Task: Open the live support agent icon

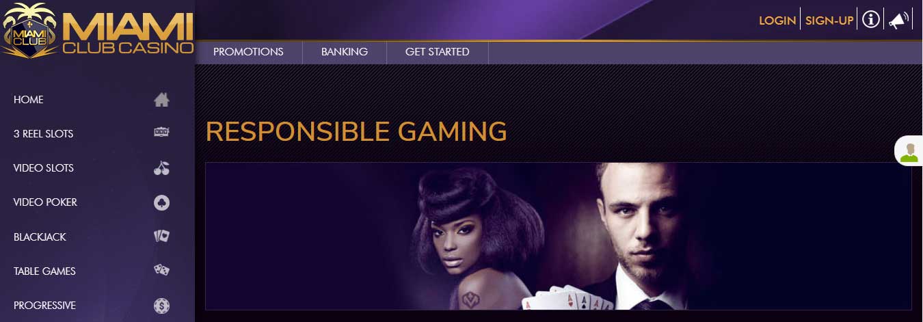Action: click(x=909, y=151)
